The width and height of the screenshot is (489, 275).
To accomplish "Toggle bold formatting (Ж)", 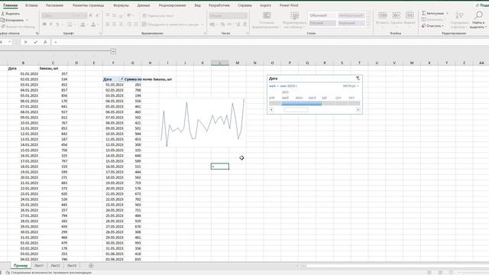I will [44, 24].
